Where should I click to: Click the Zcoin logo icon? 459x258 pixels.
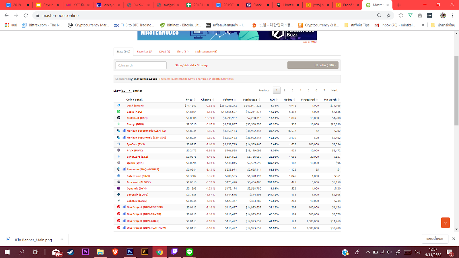pos(118,112)
